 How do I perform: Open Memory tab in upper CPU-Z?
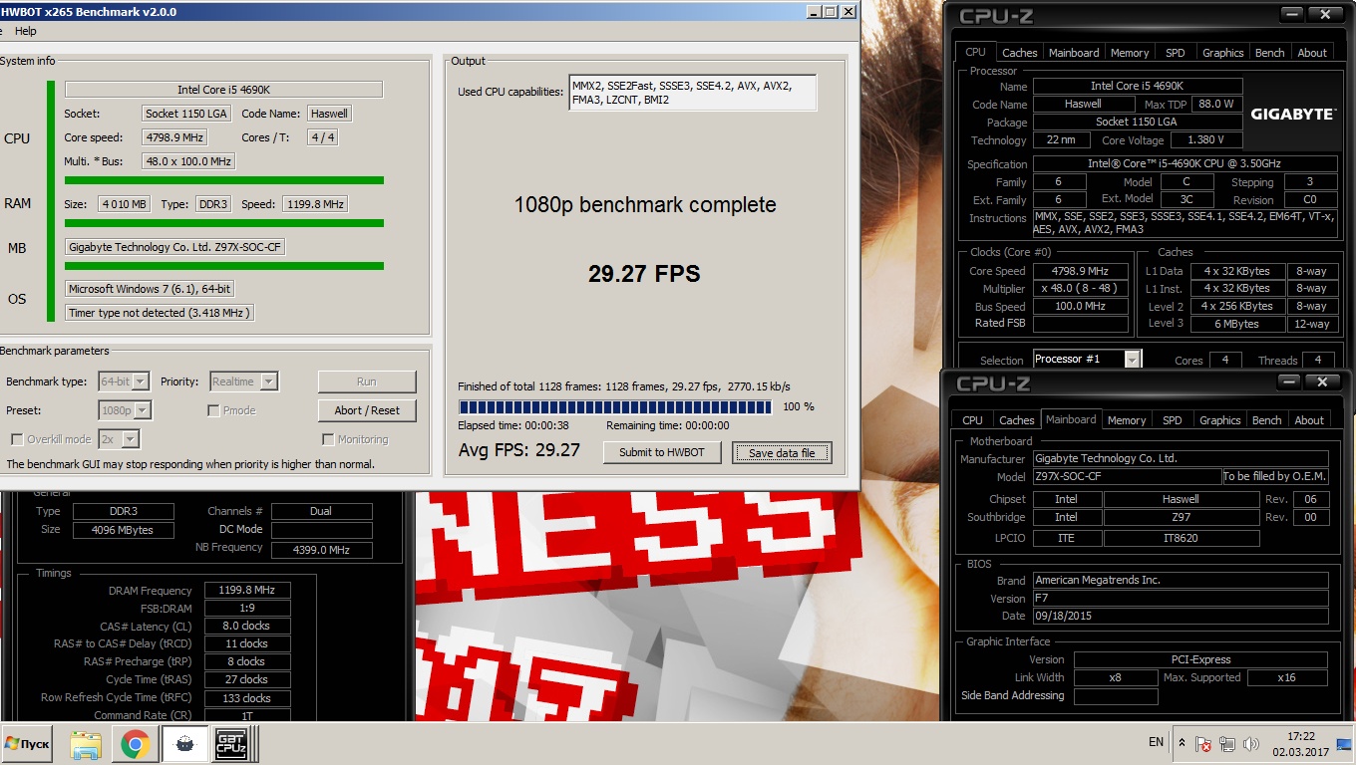point(1130,53)
